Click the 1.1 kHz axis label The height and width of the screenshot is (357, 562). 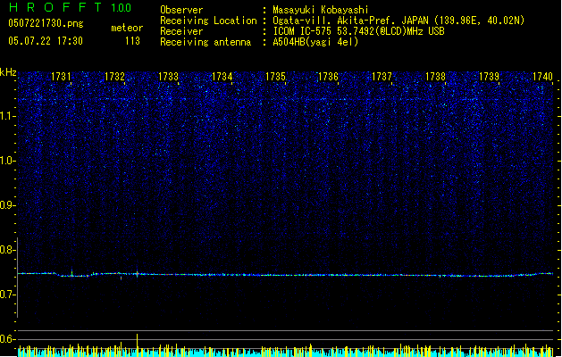[7, 116]
